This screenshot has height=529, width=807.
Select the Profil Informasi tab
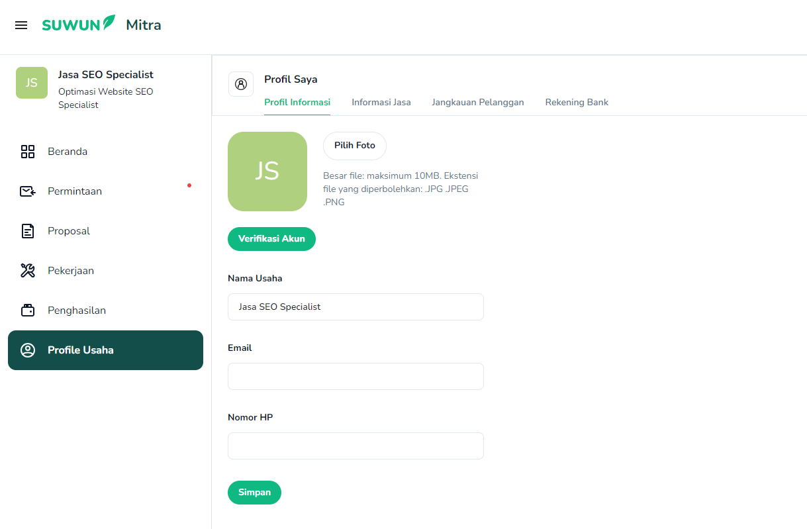[x=297, y=102]
